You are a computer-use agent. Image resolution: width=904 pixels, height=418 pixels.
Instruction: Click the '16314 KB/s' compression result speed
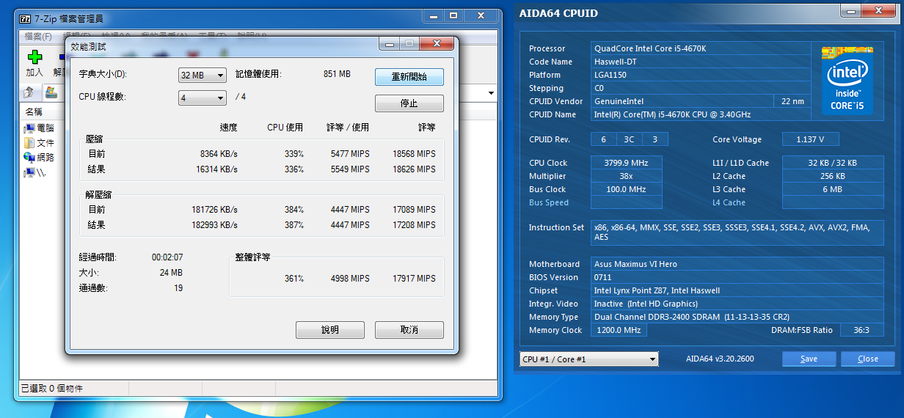217,169
